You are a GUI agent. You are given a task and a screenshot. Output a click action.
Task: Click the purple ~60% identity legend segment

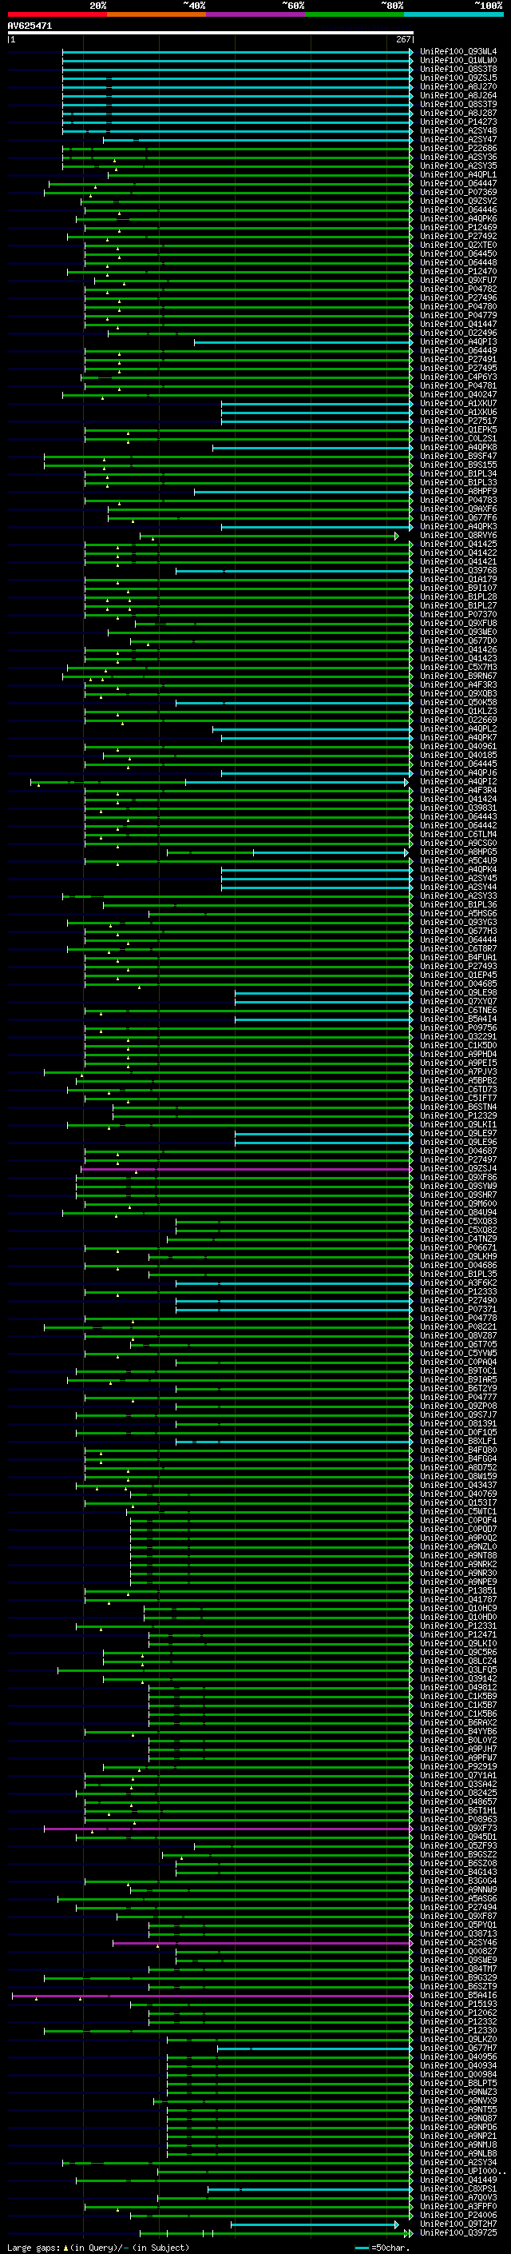coord(256,14)
